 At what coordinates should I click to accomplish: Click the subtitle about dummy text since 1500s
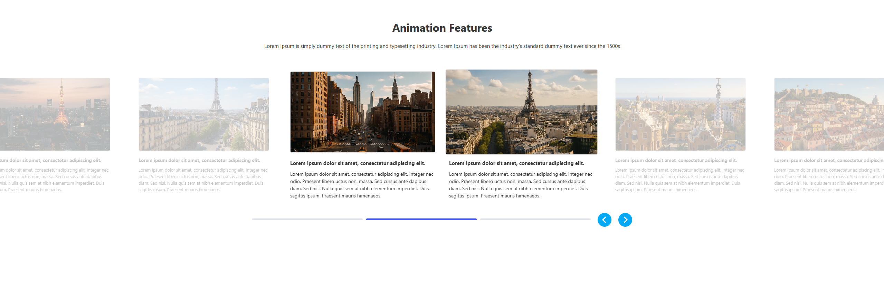click(442, 46)
